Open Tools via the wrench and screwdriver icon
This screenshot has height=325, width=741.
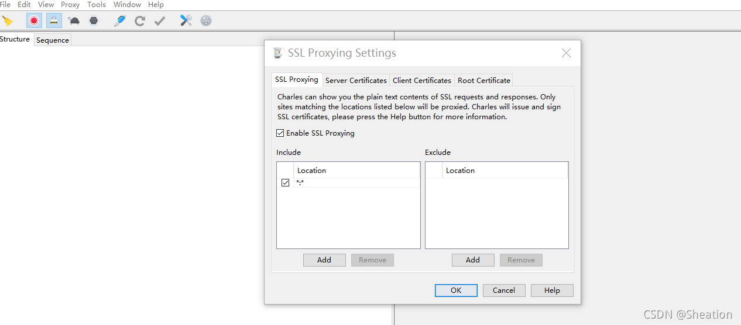coord(186,21)
